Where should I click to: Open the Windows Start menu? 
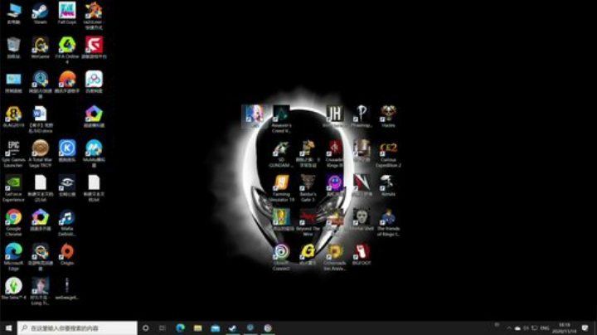click(8, 328)
